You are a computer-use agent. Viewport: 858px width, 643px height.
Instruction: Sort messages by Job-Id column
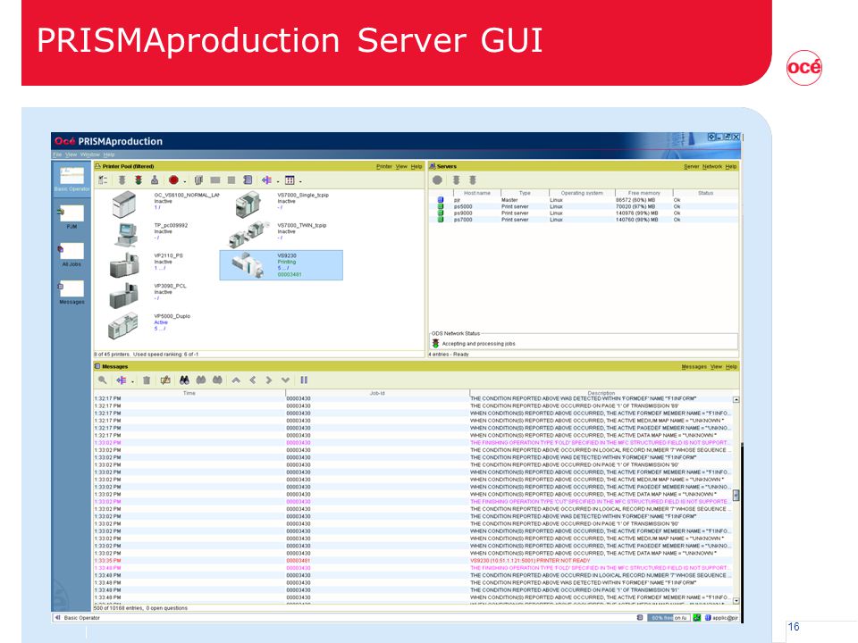tap(377, 393)
